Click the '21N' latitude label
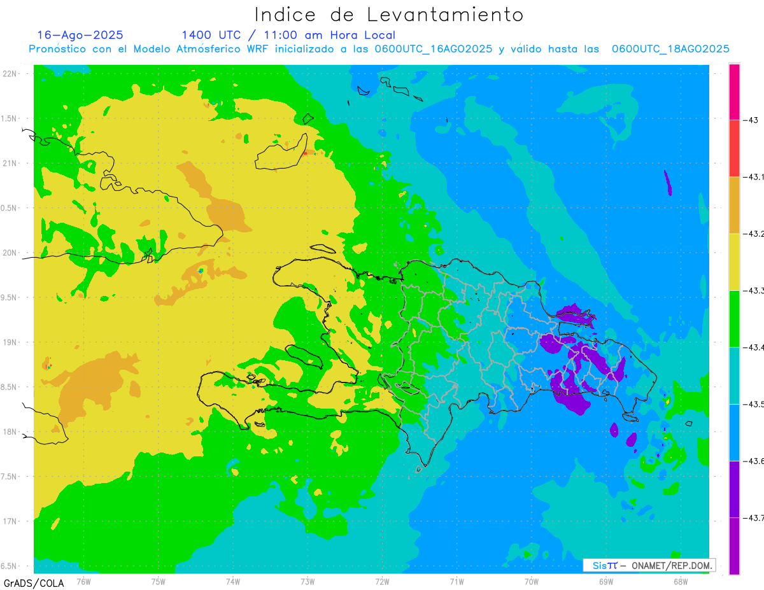This screenshot has height=590, width=764. click(x=10, y=164)
